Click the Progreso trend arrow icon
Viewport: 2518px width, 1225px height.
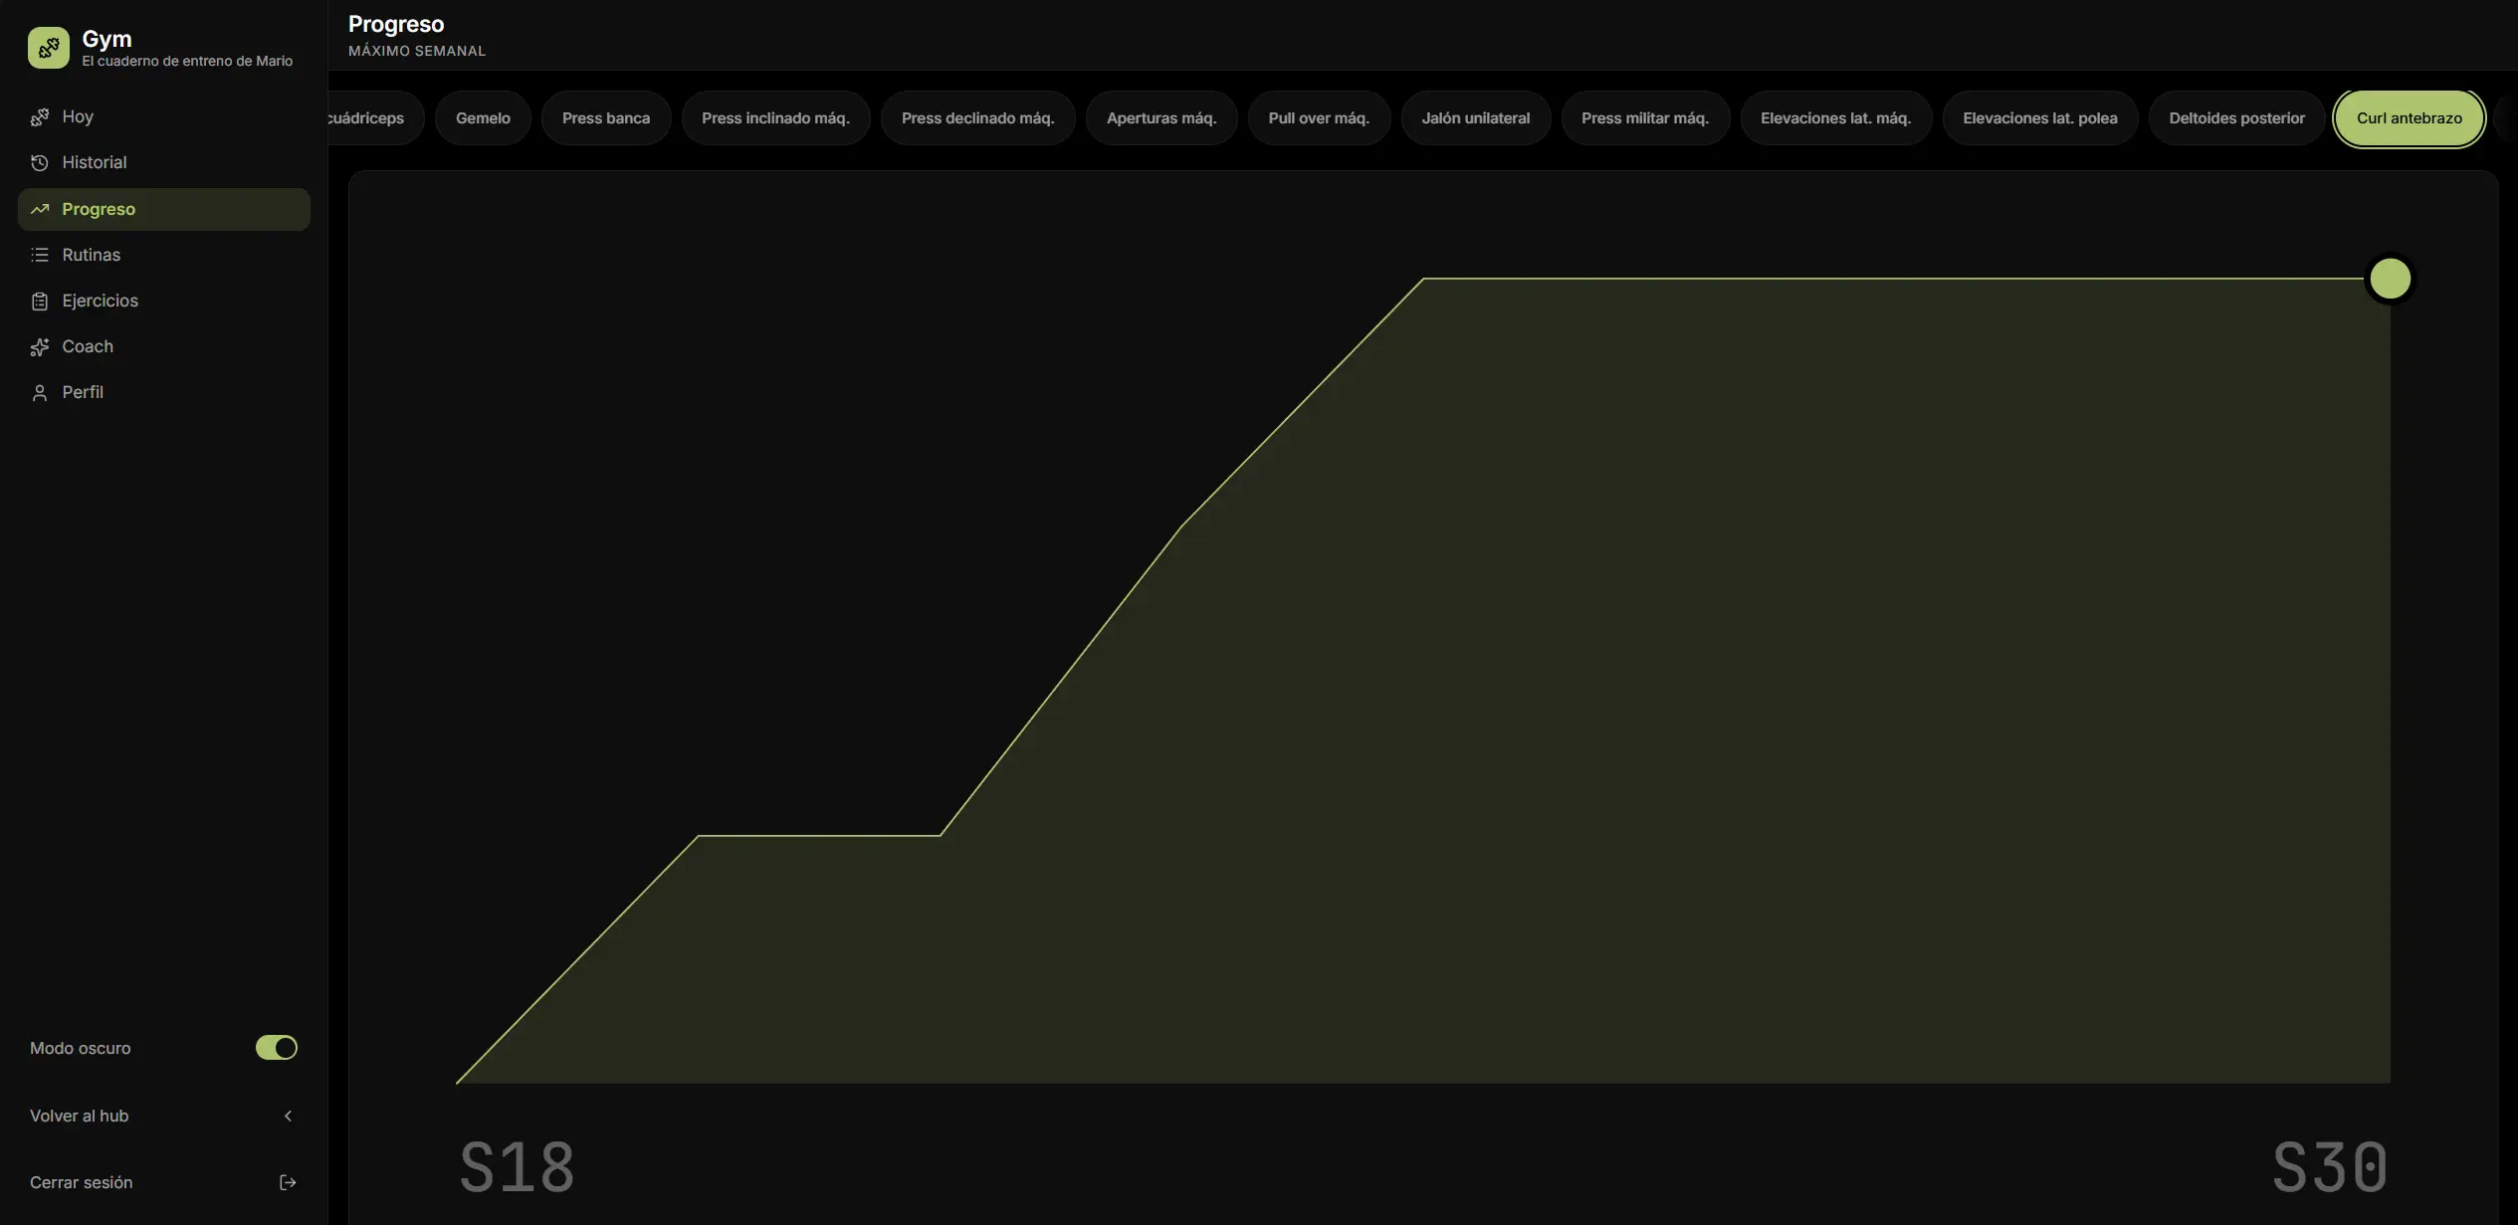tap(40, 209)
